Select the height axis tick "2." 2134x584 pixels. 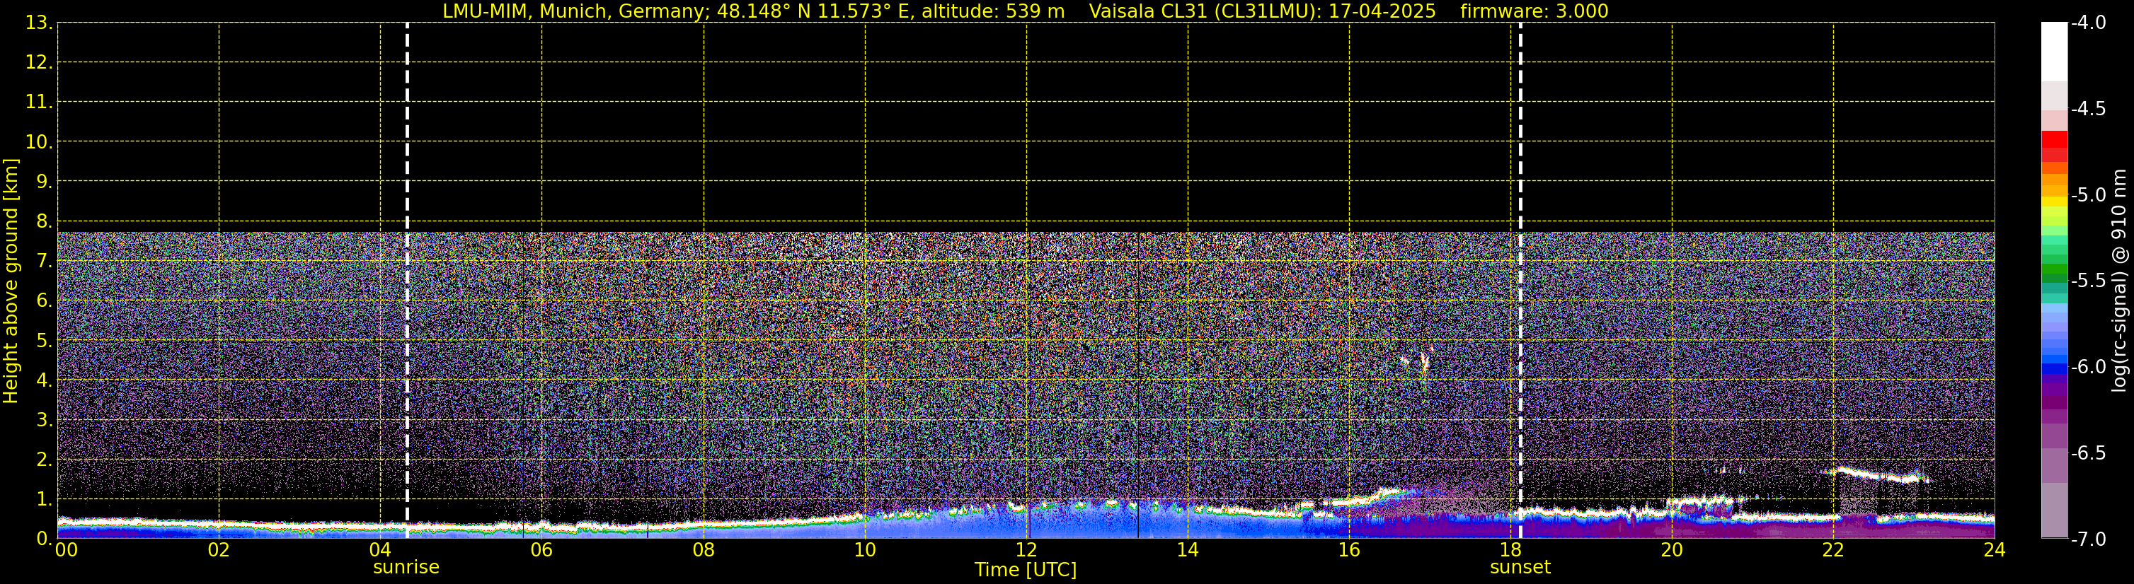[44, 460]
